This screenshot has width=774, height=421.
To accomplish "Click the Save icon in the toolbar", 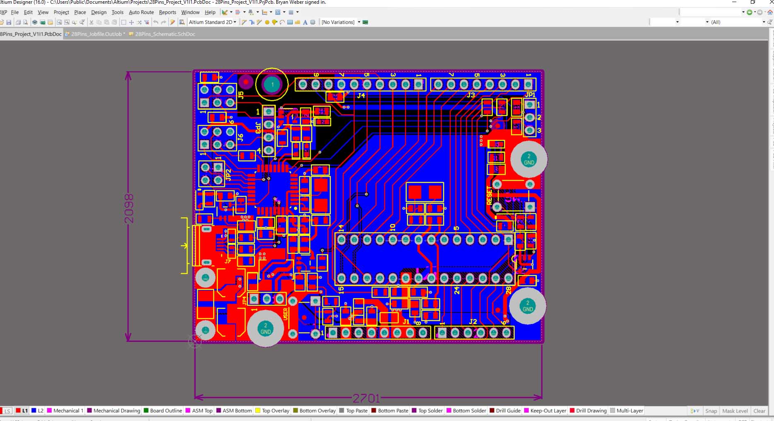I will [x=9, y=22].
